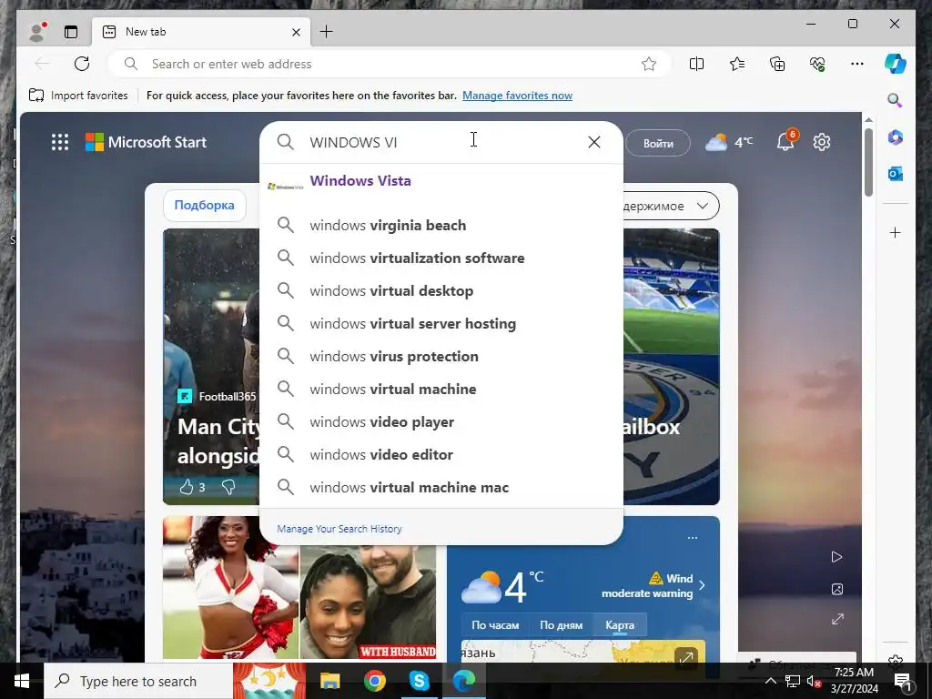932x699 pixels.
Task: Play the background video
Action: pos(837,557)
